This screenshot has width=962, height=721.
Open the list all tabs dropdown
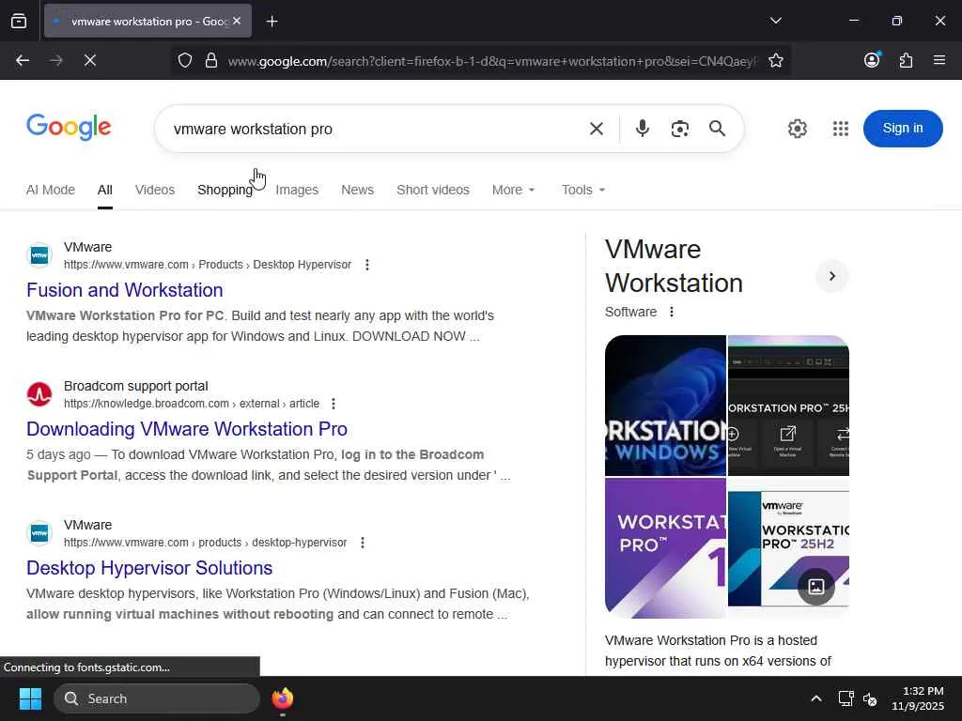pyautogui.click(x=775, y=21)
